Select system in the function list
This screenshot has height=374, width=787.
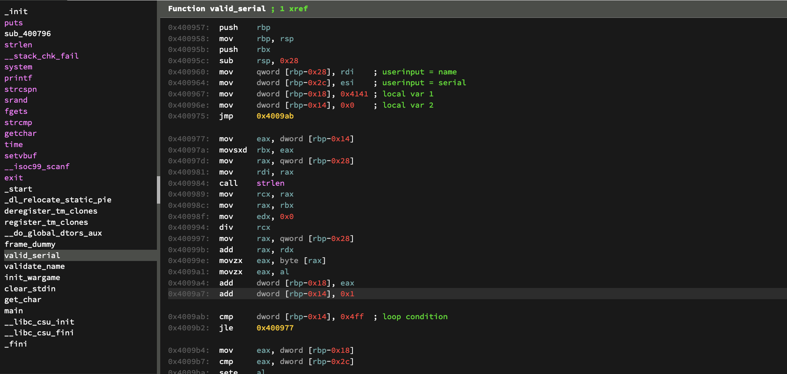point(18,67)
